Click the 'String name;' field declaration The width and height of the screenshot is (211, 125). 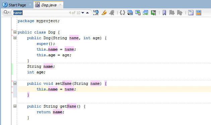tap(41, 67)
